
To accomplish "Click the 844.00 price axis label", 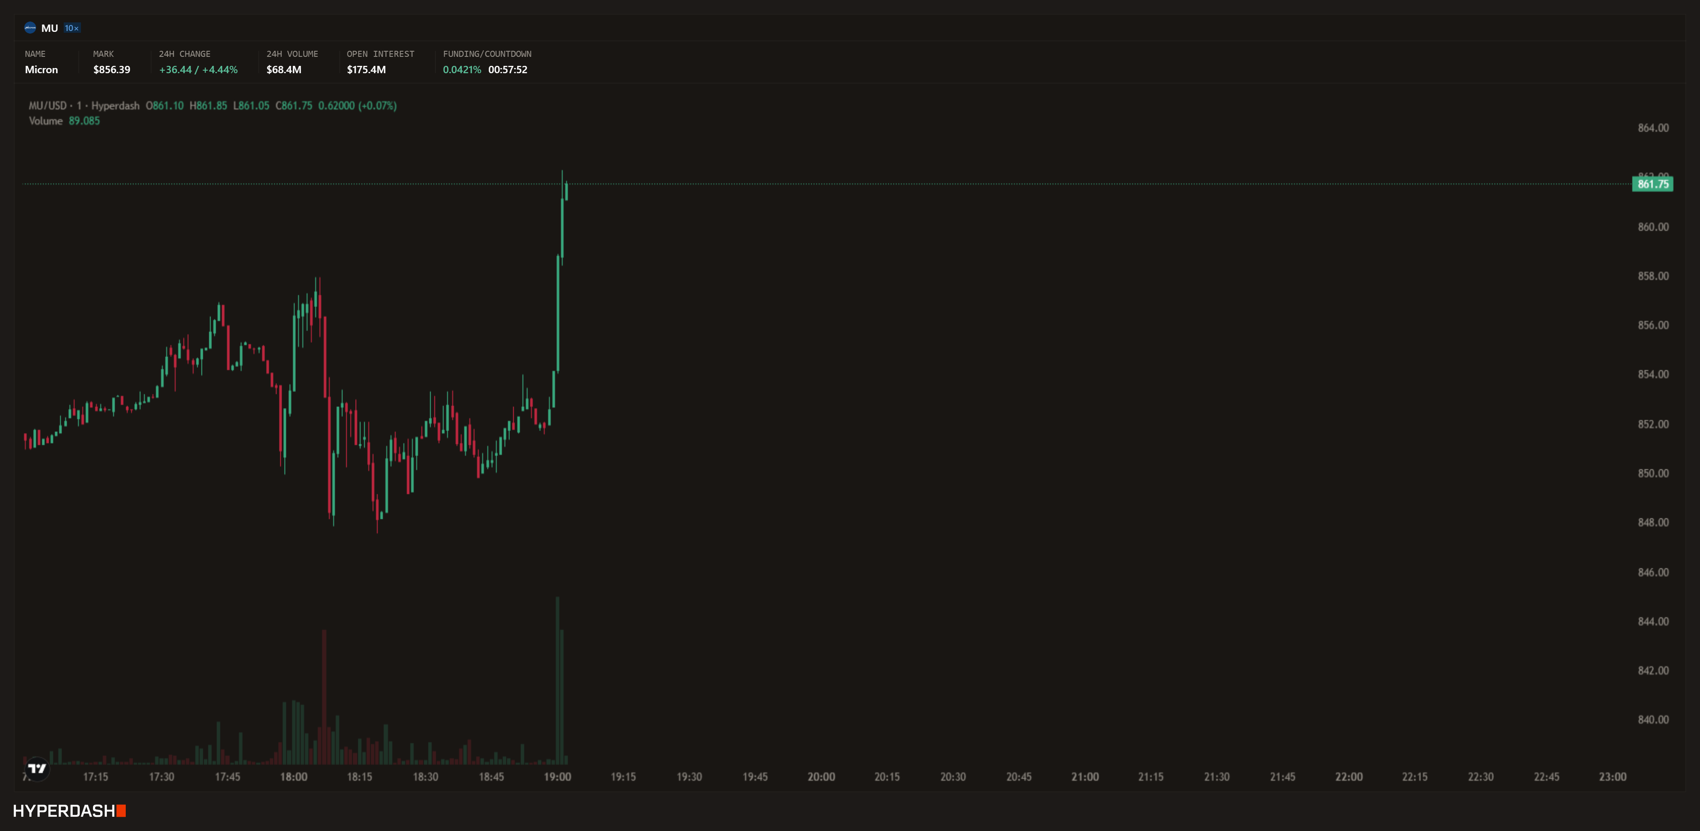I will coord(1653,621).
